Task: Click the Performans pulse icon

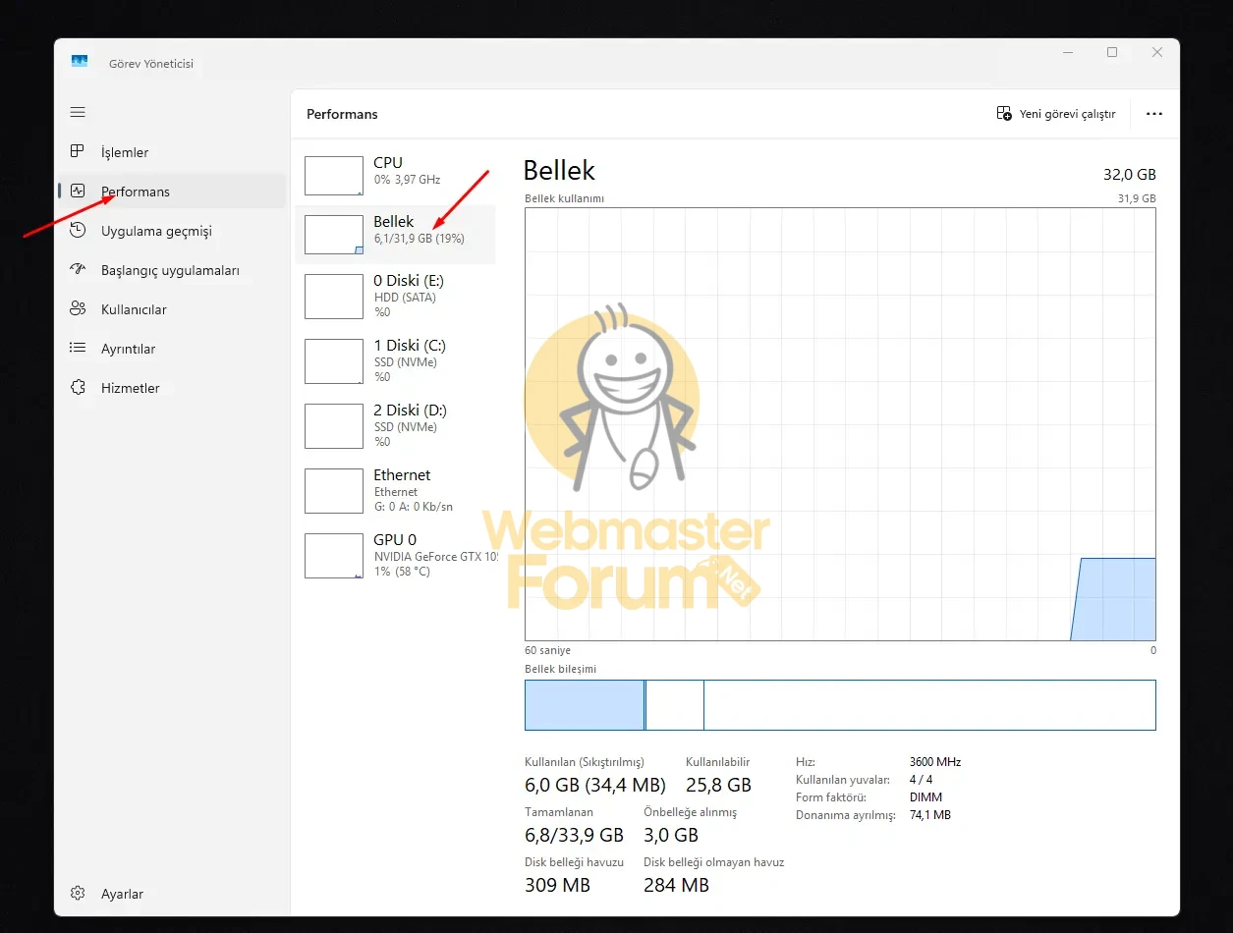Action: [78, 191]
